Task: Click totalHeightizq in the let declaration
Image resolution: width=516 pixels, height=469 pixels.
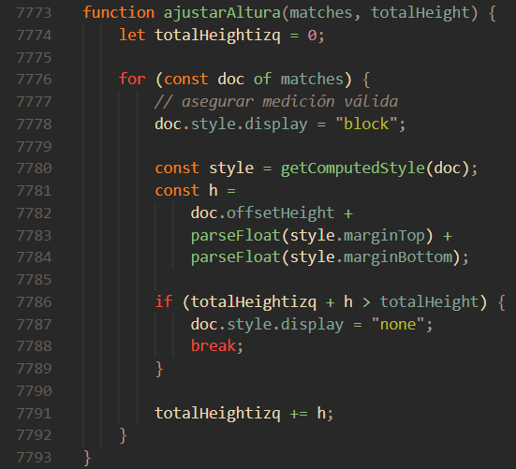Action: tap(217, 36)
